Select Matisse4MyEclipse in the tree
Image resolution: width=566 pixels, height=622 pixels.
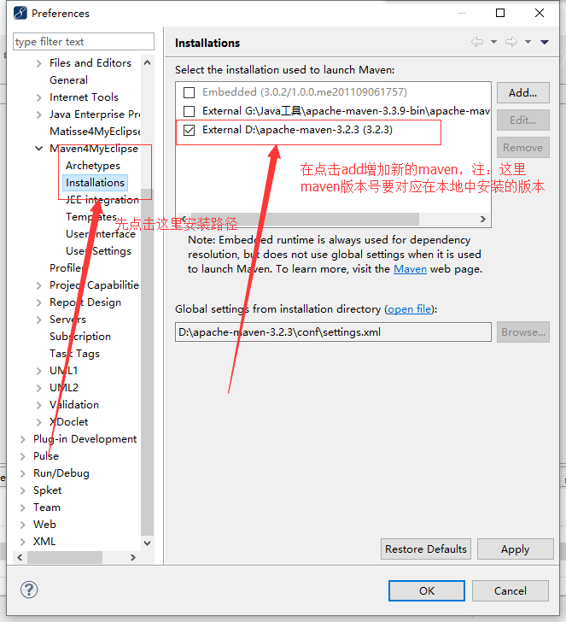95,132
